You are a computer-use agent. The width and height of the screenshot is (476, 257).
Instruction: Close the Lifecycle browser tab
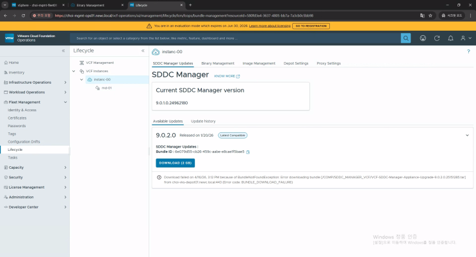[x=181, y=5]
